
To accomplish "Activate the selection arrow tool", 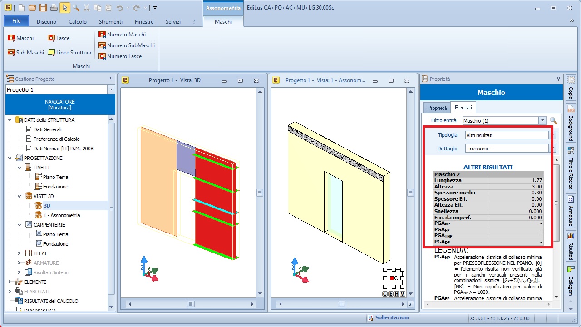I will click(65, 8).
